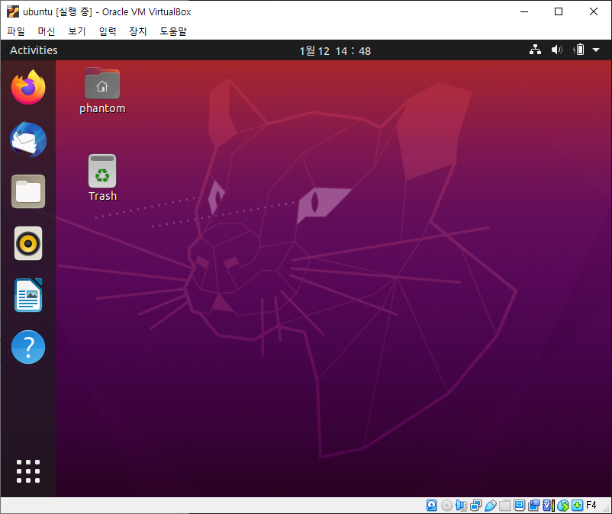The height and width of the screenshot is (514, 612).
Task: Open LibreOffice Writer from the dock
Action: click(x=28, y=295)
